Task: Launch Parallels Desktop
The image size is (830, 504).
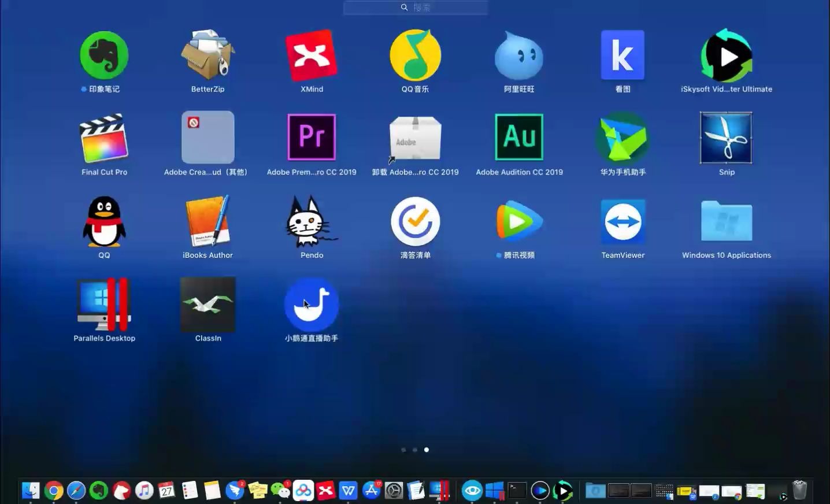Action: pyautogui.click(x=104, y=304)
